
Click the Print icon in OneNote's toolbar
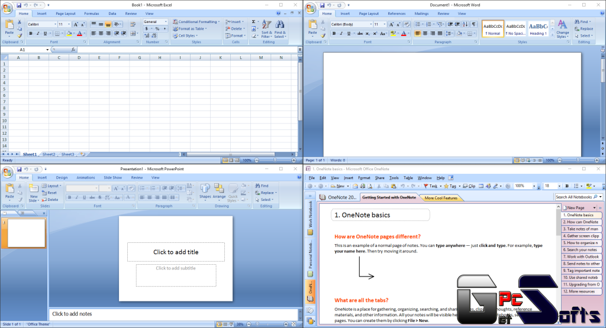pyautogui.click(x=363, y=186)
